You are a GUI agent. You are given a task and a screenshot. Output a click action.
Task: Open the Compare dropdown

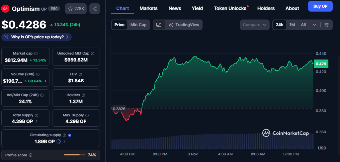pos(254,25)
